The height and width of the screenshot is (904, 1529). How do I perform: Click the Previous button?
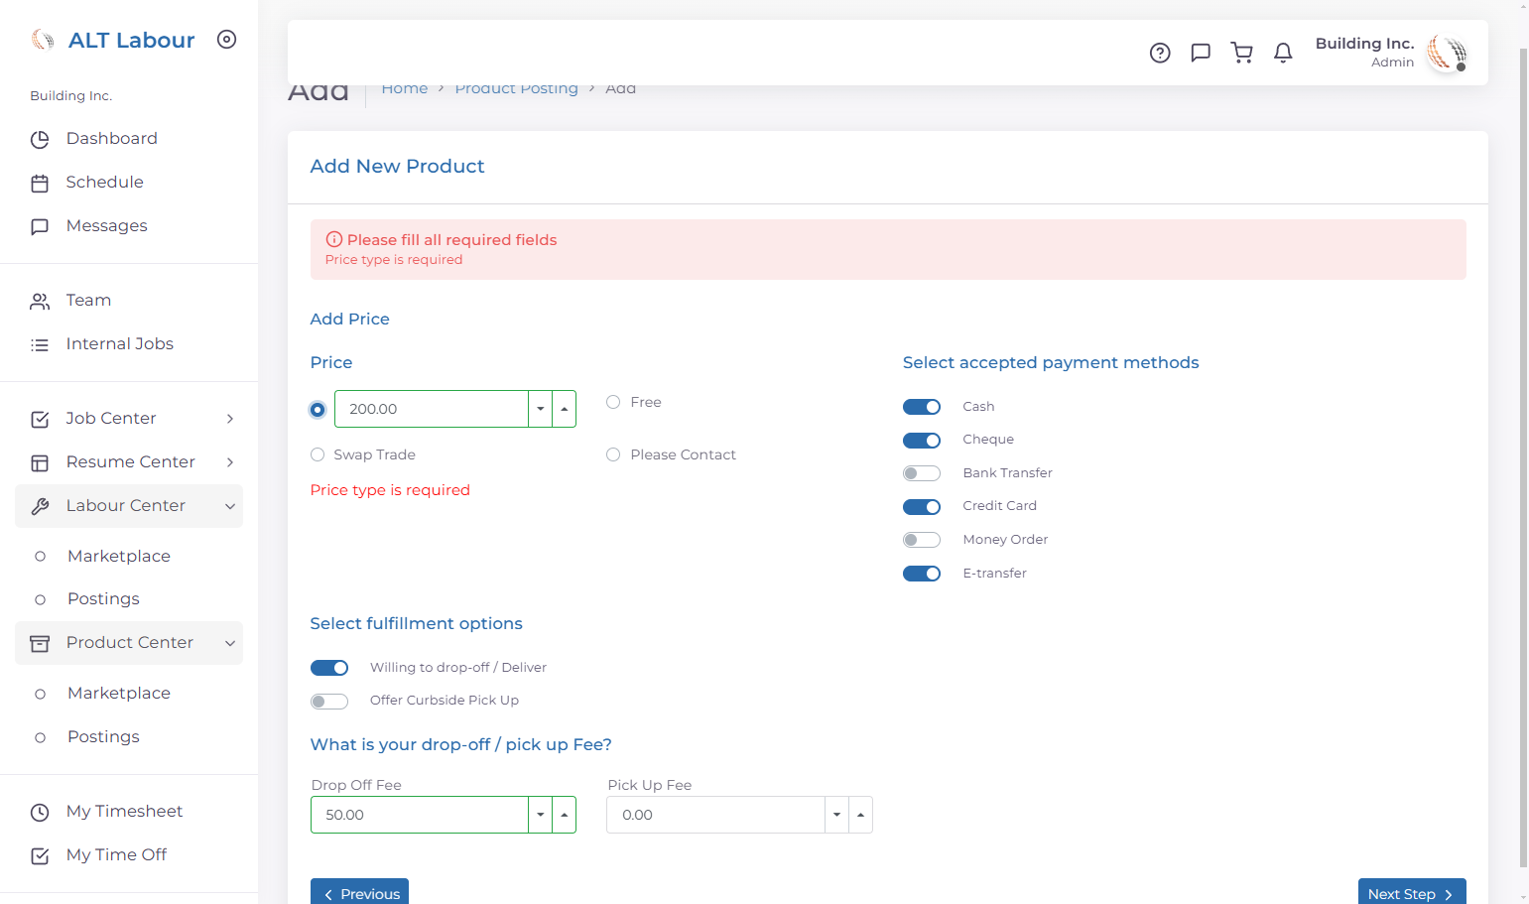point(359,893)
